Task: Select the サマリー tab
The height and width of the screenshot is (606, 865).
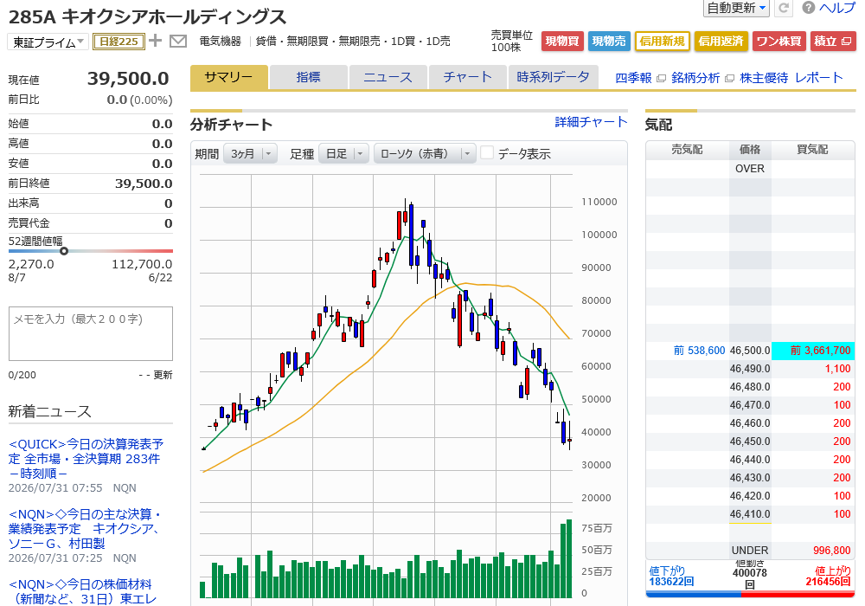Action: [x=229, y=77]
